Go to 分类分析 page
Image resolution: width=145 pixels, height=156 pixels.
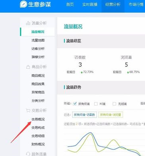pyautogui.click(x=38, y=100)
